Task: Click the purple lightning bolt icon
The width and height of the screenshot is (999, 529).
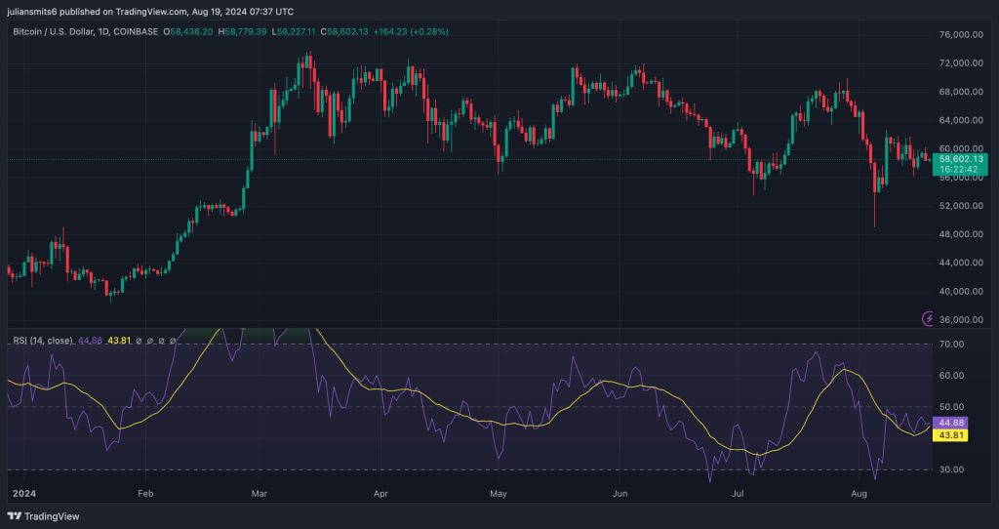Action: [x=928, y=318]
